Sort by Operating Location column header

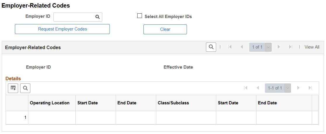[50, 103]
